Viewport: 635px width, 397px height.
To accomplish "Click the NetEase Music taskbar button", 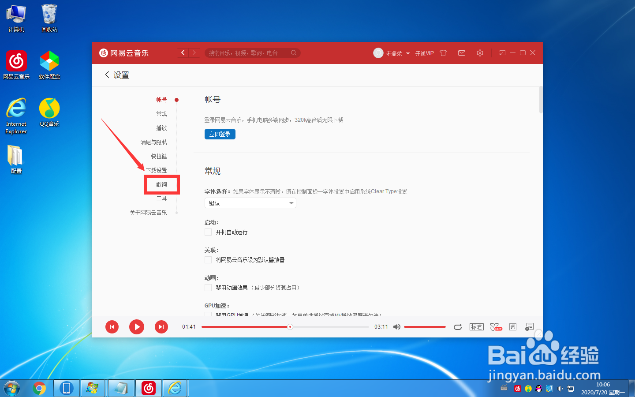I will [x=149, y=389].
